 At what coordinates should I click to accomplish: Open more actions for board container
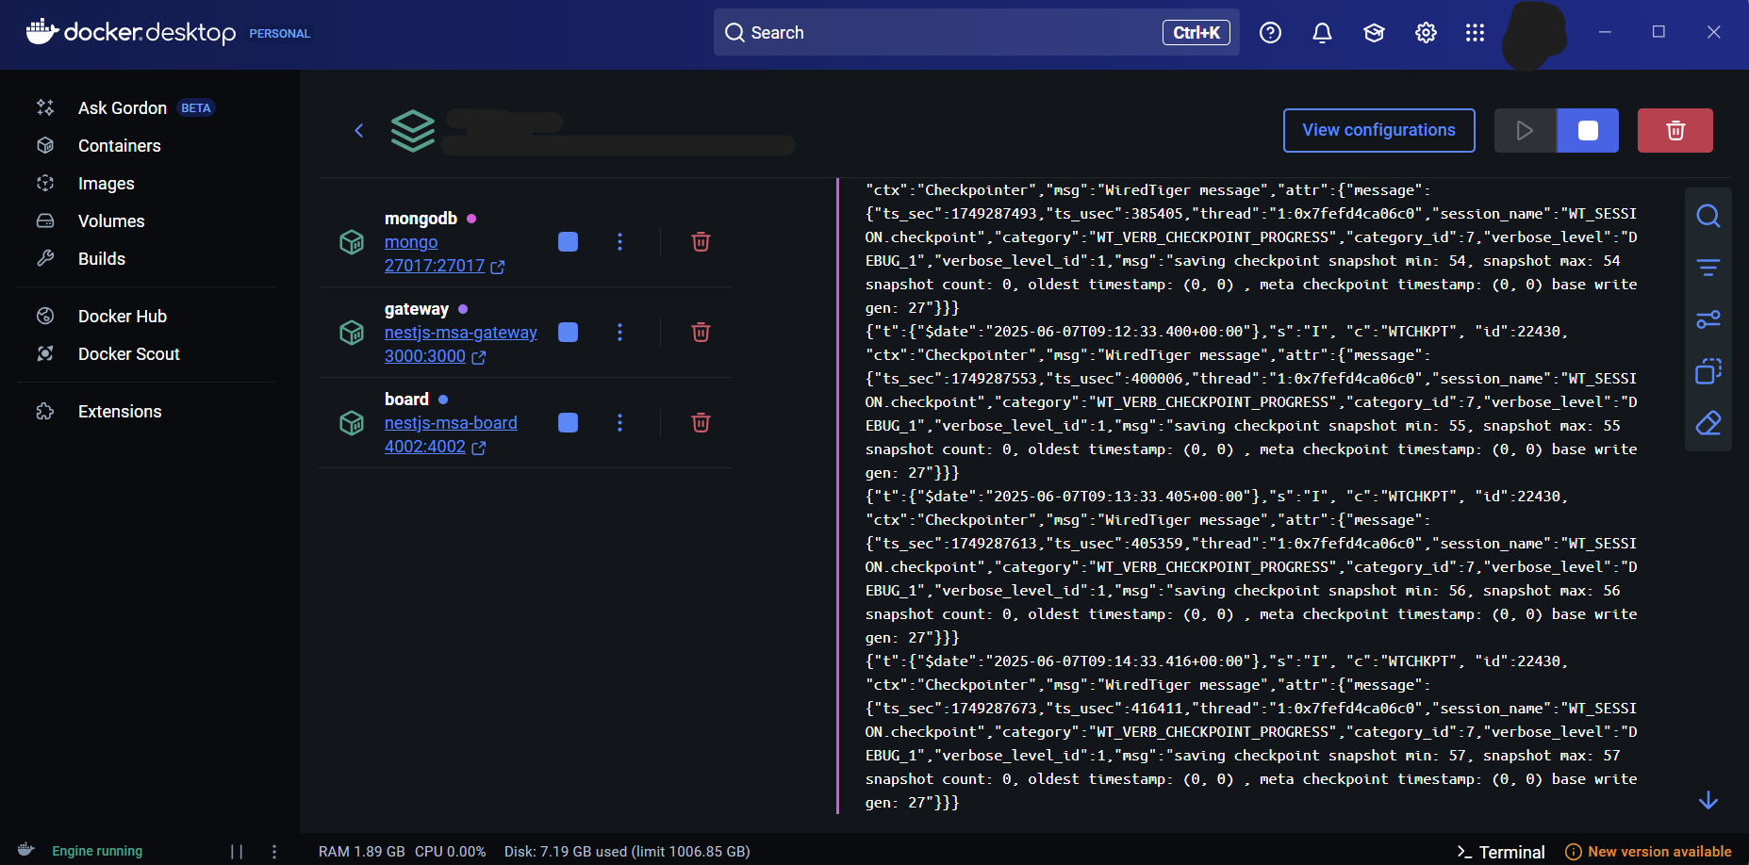pyautogui.click(x=619, y=422)
